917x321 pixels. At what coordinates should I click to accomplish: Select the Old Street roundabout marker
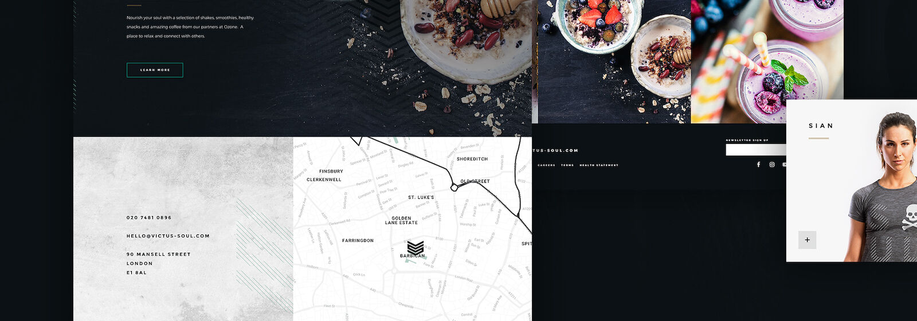pos(454,187)
